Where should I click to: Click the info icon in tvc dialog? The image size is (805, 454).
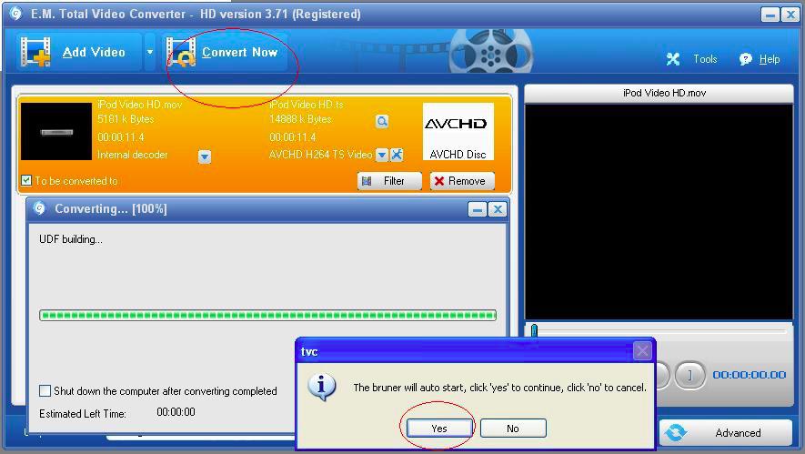click(321, 387)
